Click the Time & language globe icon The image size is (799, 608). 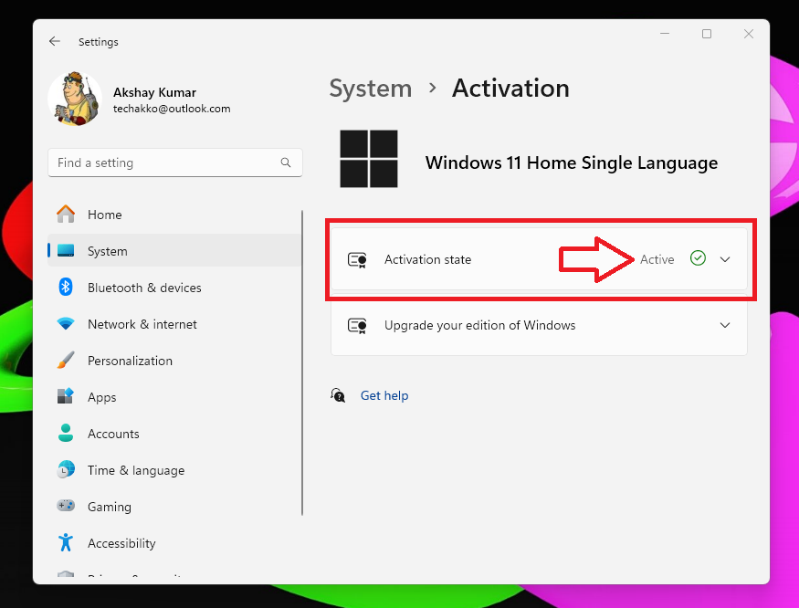click(66, 470)
